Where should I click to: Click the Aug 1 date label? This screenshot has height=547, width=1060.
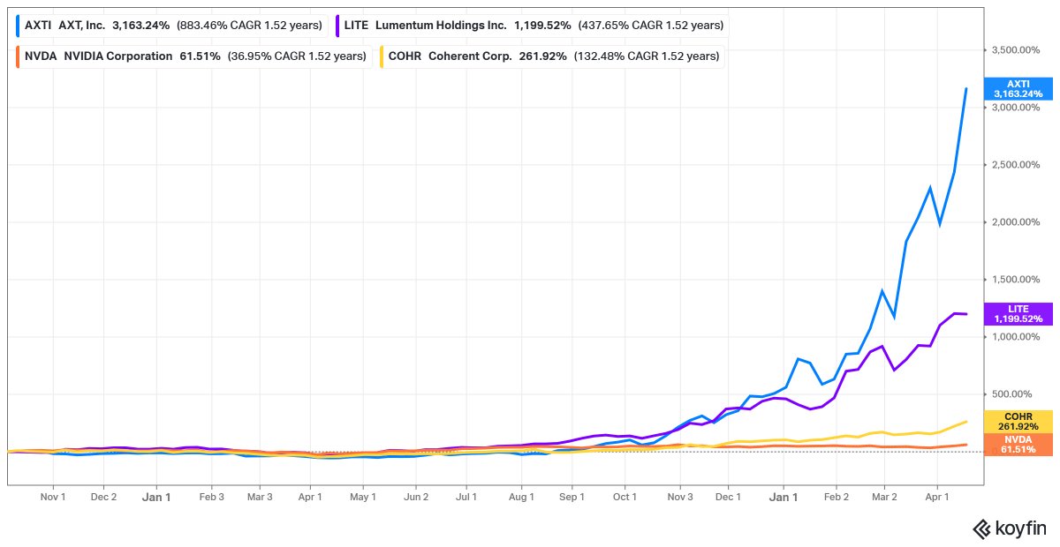coord(521,497)
